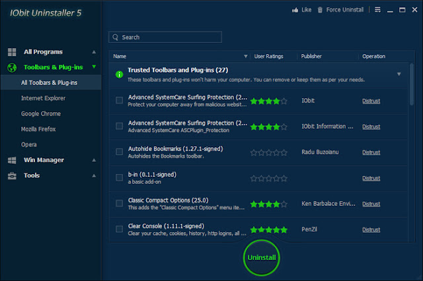Click star rating for Classic Compact Options

(269, 204)
